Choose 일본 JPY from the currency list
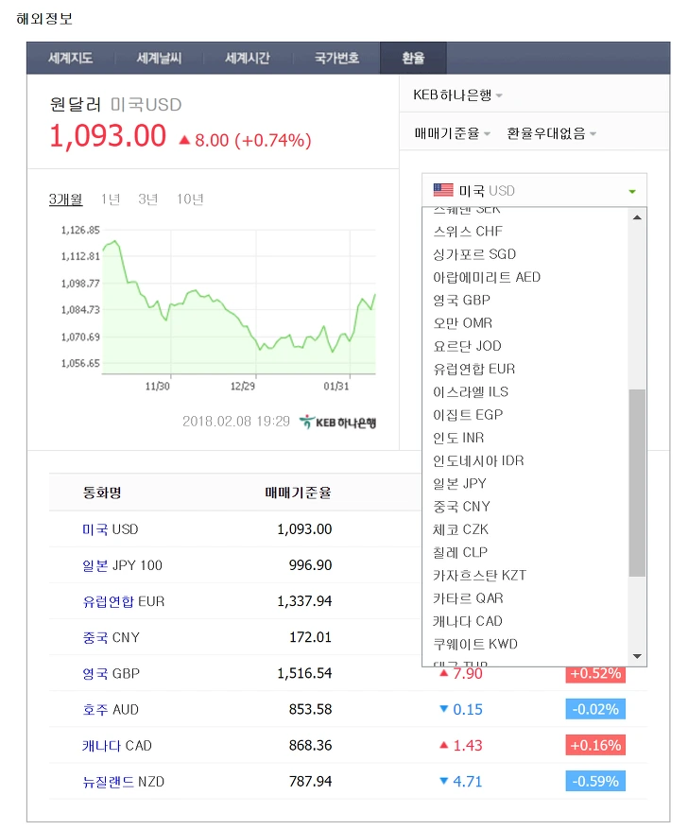This screenshot has height=830, width=688. (460, 483)
